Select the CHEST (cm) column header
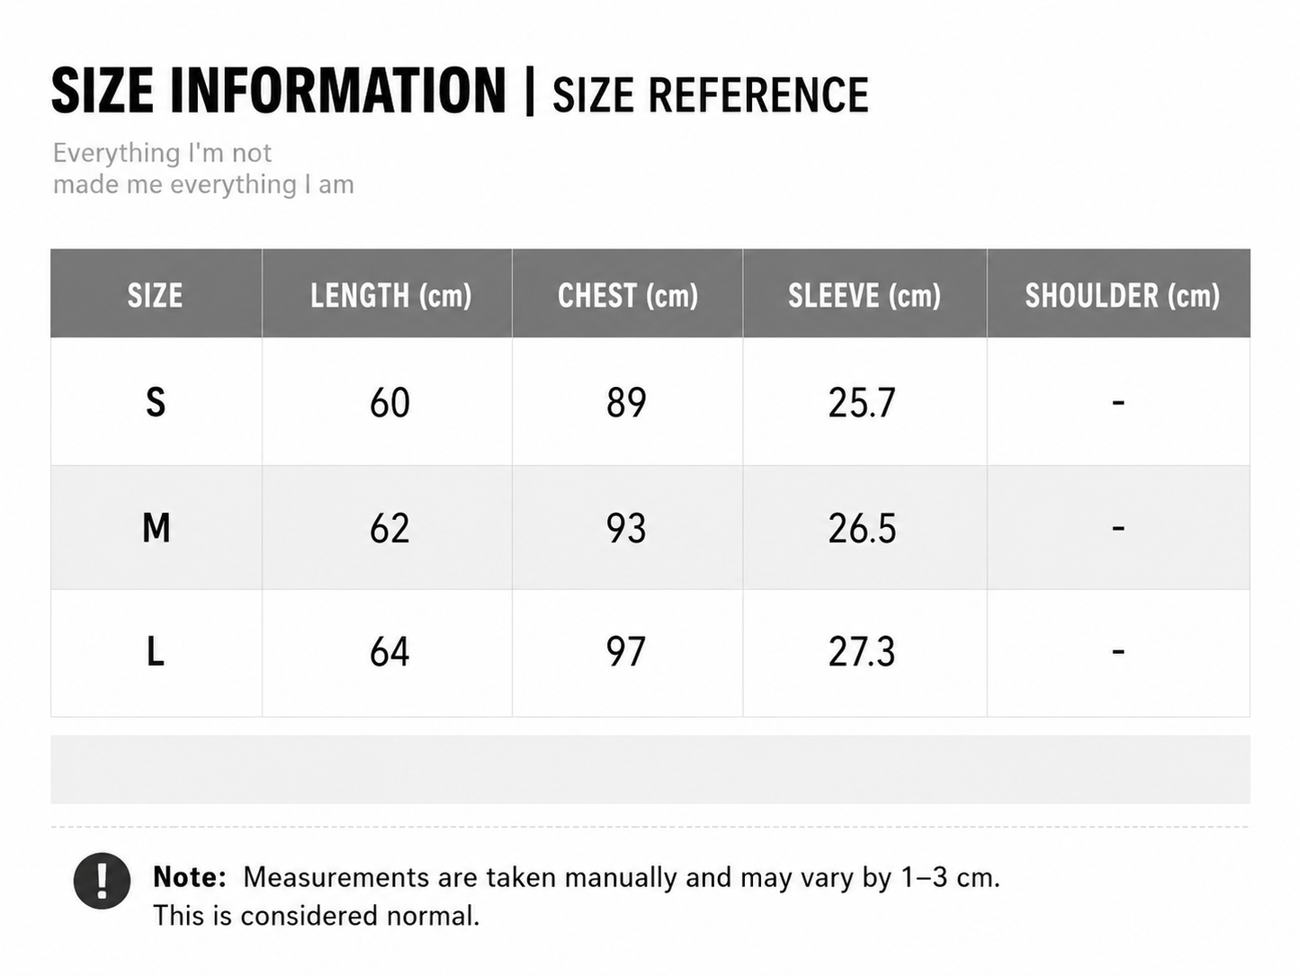 tap(628, 295)
